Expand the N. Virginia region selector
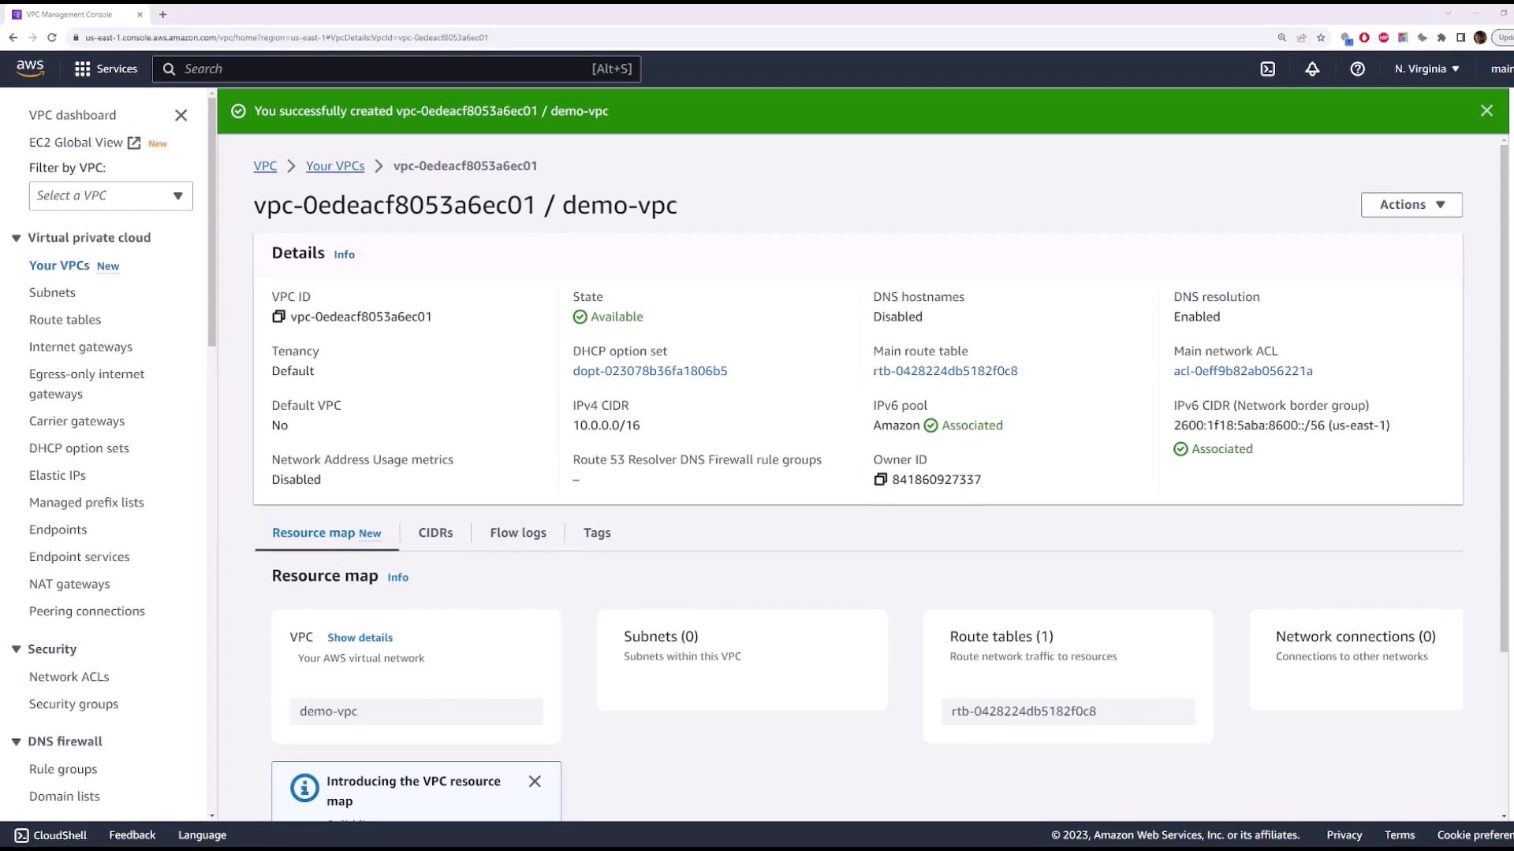Viewport: 1514px width, 851px height. click(x=1426, y=69)
